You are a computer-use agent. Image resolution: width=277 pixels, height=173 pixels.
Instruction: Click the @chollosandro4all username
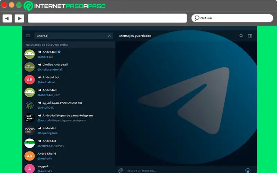pos(50,70)
